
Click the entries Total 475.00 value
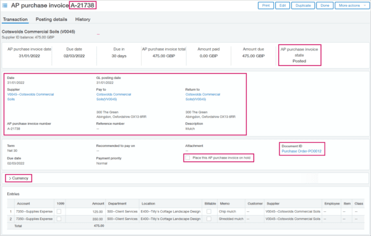pyautogui.click(x=99, y=226)
